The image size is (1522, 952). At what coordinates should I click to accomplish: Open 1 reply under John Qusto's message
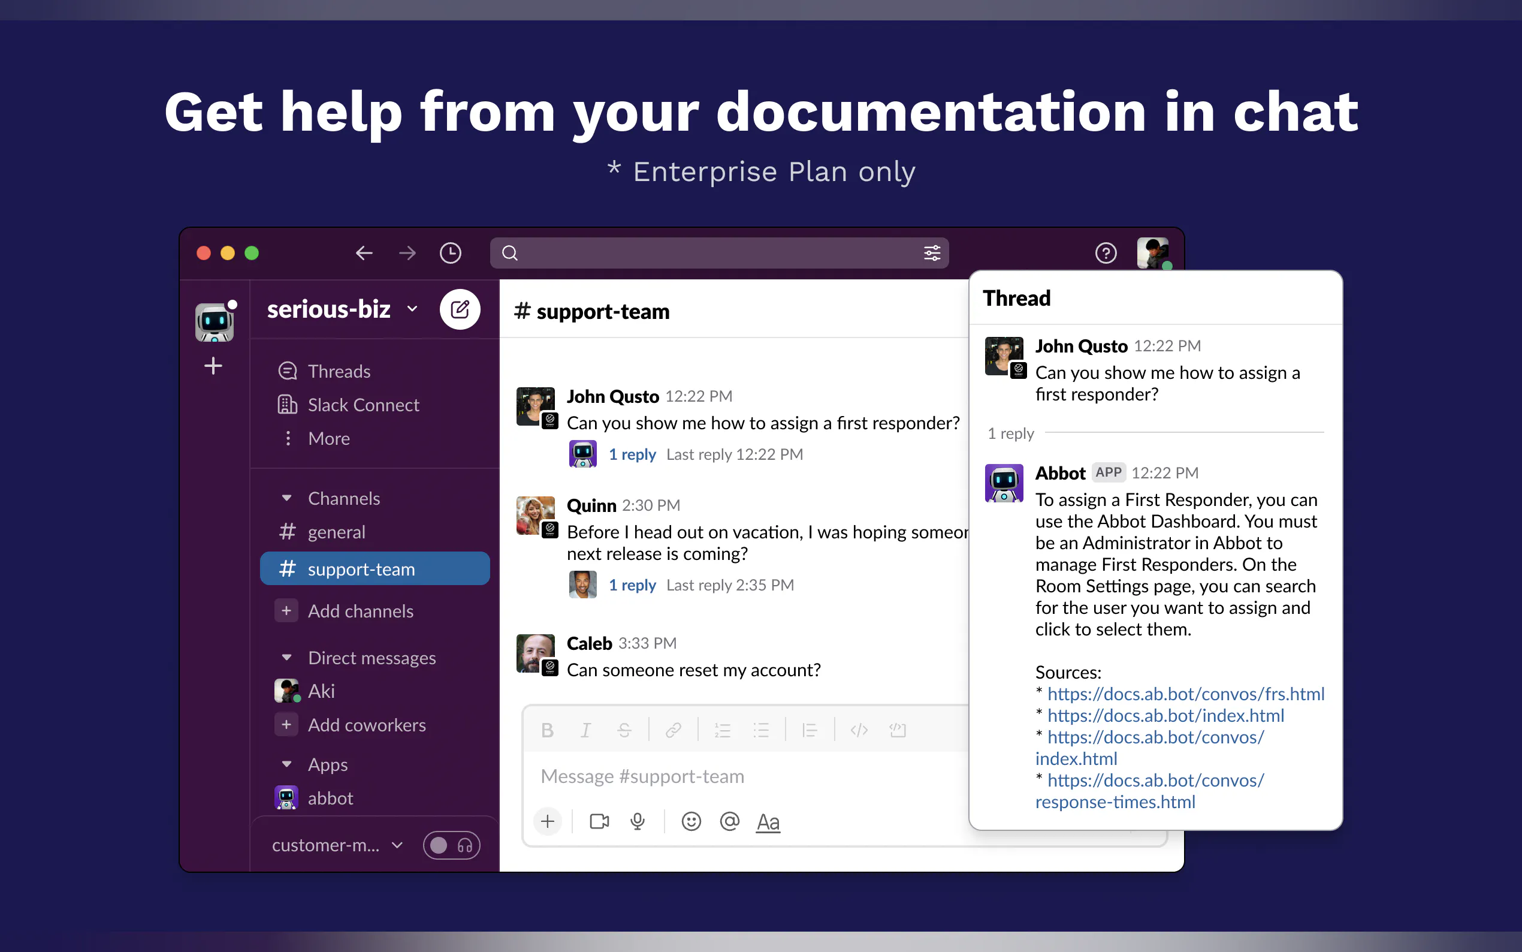coord(632,454)
